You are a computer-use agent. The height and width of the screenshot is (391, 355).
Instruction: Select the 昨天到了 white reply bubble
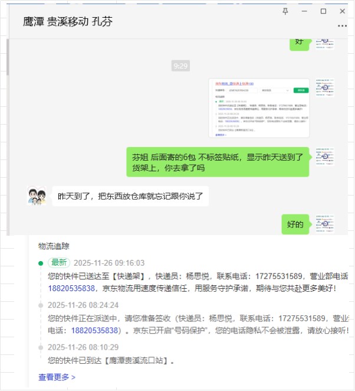130,196
